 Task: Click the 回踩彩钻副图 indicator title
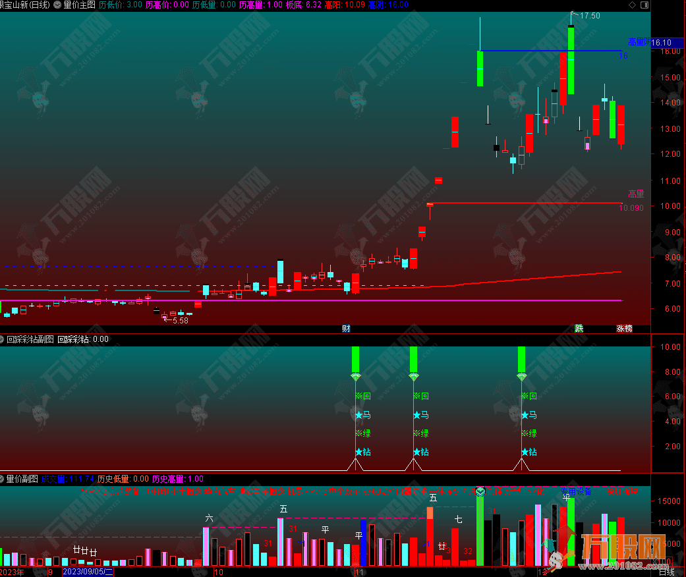30,339
